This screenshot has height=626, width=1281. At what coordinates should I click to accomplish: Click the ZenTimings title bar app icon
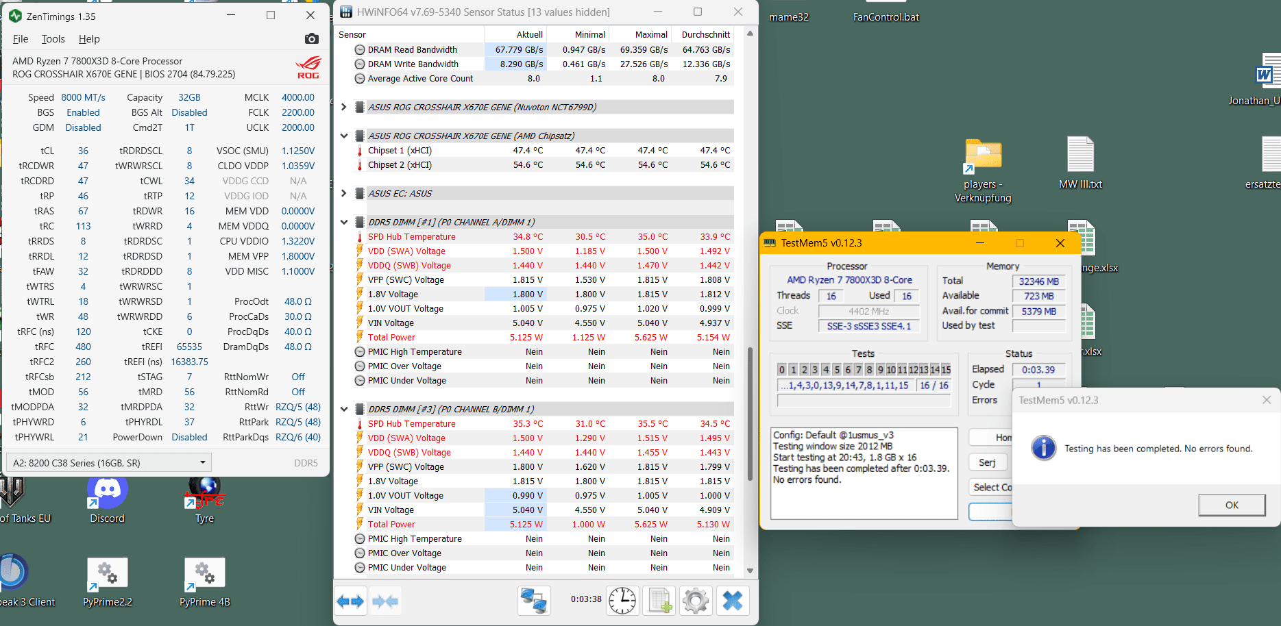(x=15, y=15)
